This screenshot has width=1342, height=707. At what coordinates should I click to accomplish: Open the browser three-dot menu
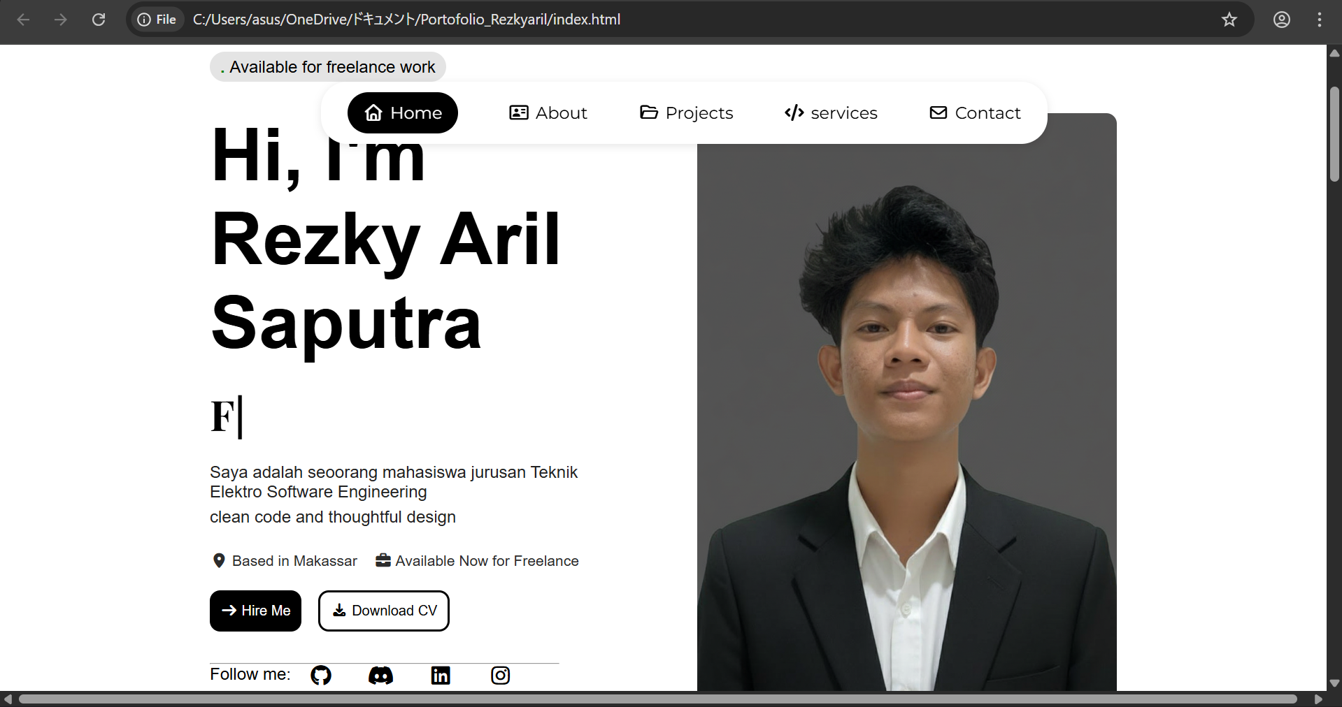[x=1320, y=20]
